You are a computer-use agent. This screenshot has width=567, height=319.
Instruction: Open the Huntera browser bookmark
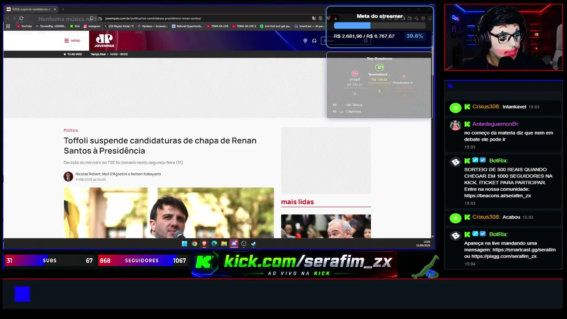coord(152,26)
